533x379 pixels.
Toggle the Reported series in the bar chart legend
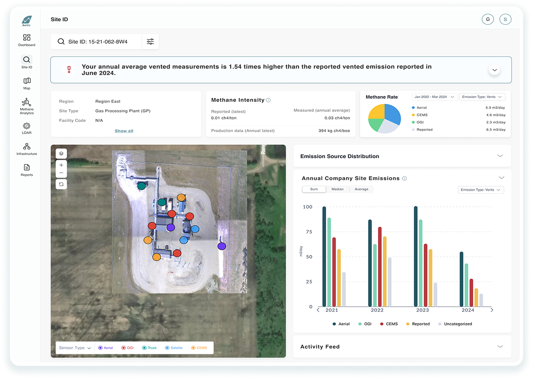[x=418, y=324]
